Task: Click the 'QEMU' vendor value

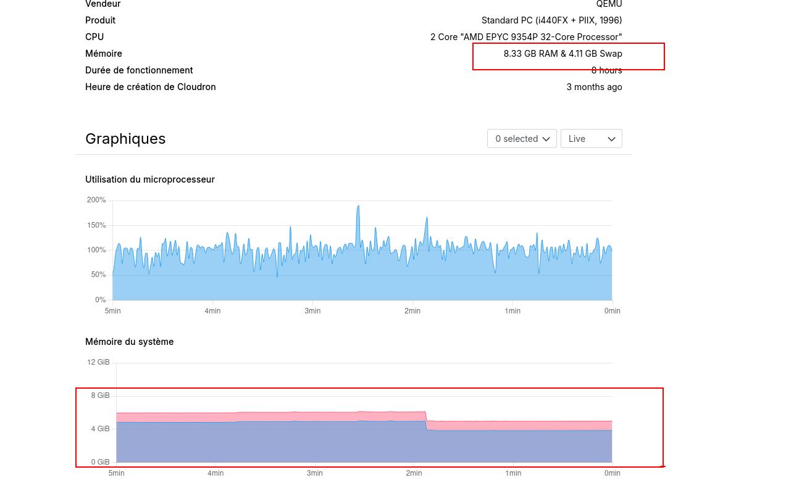Action: tap(609, 4)
